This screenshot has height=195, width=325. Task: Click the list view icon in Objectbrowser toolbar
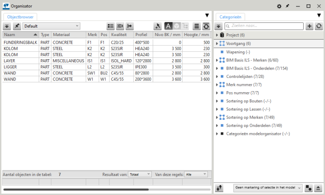(111, 26)
